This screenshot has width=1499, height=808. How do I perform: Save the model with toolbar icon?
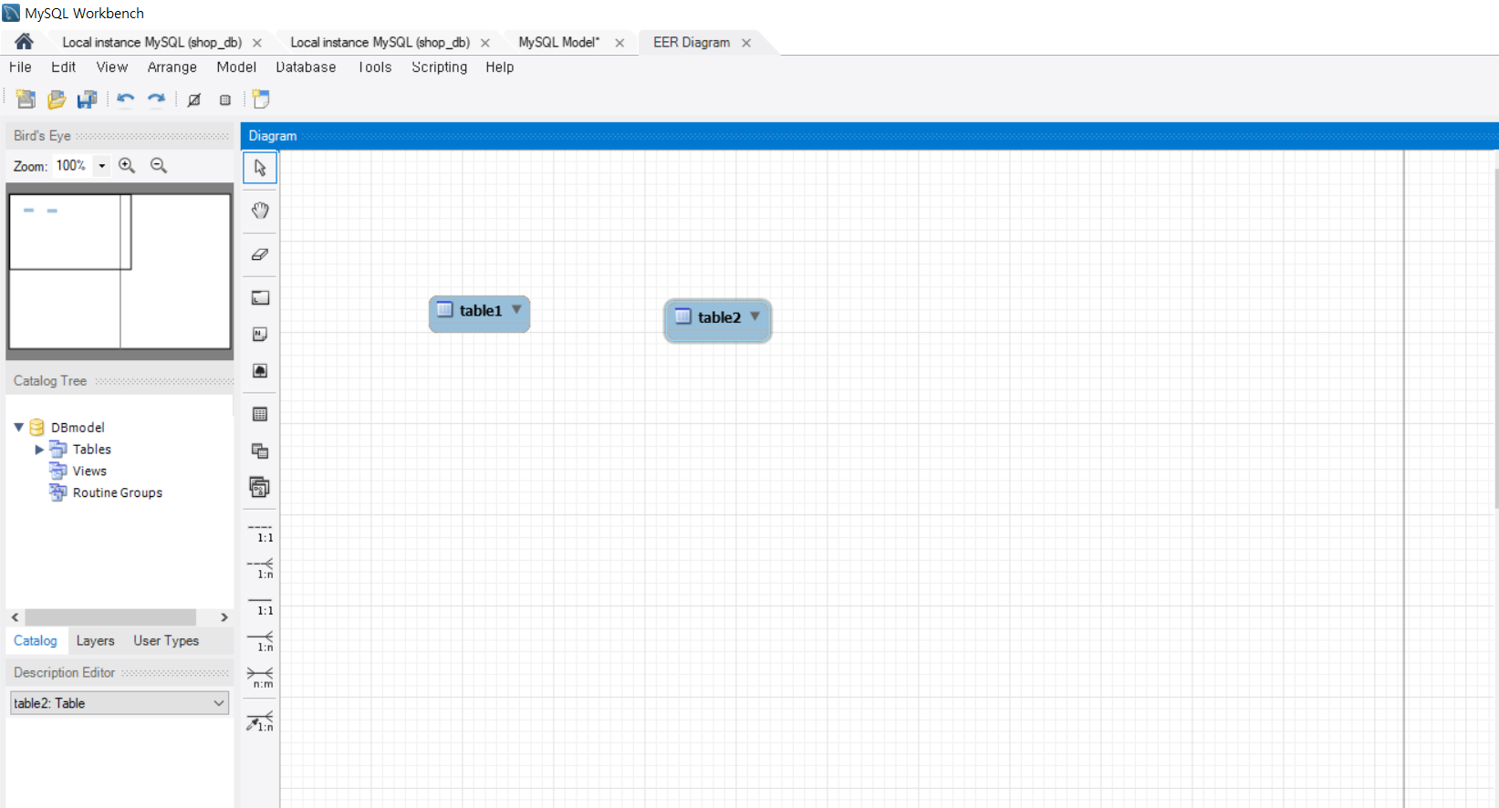87,99
